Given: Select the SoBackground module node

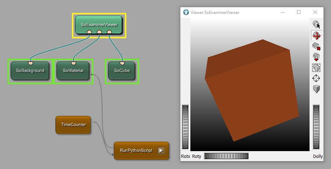Looking at the screenshot, I should (30, 71).
